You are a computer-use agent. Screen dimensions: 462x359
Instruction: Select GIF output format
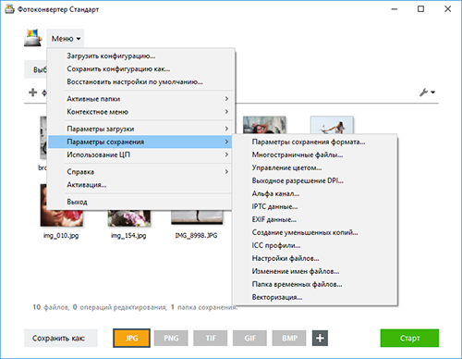pos(249,338)
